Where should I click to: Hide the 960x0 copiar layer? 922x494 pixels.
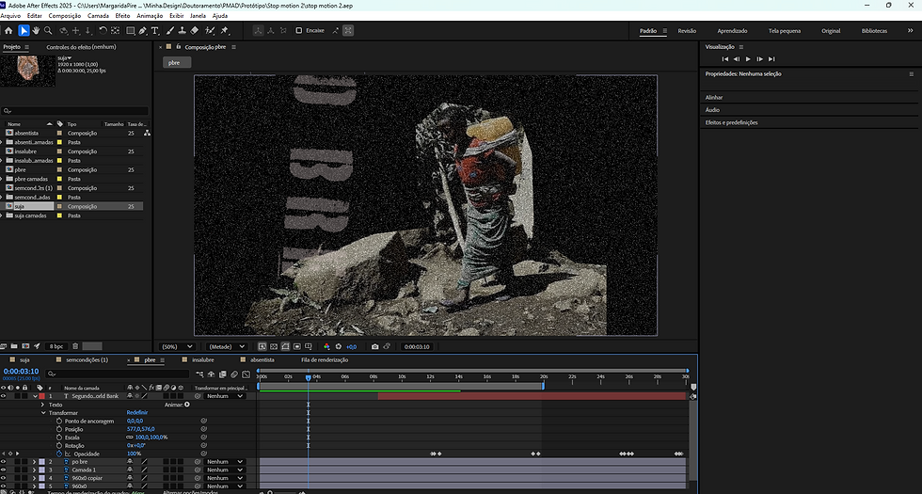click(x=4, y=479)
